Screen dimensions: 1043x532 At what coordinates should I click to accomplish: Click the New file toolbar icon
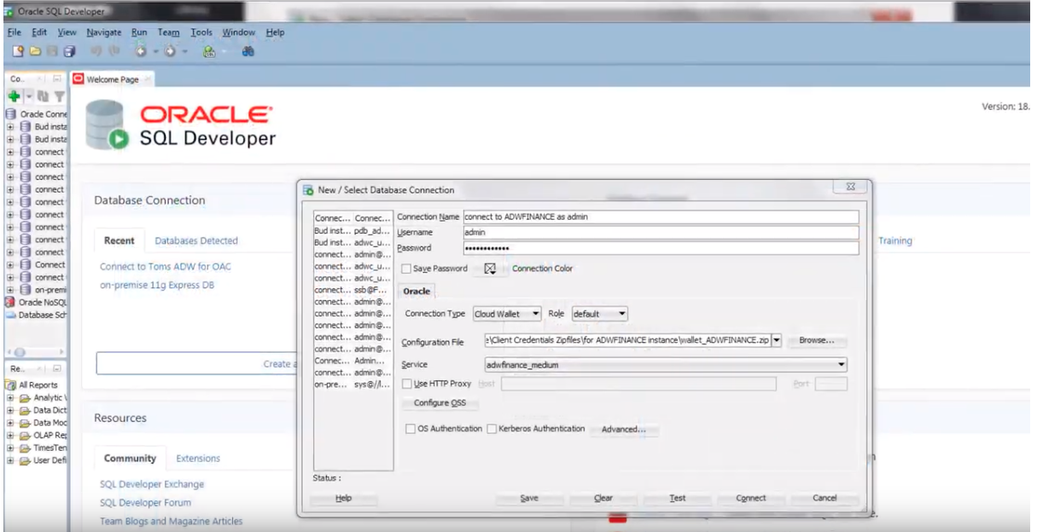pos(18,50)
